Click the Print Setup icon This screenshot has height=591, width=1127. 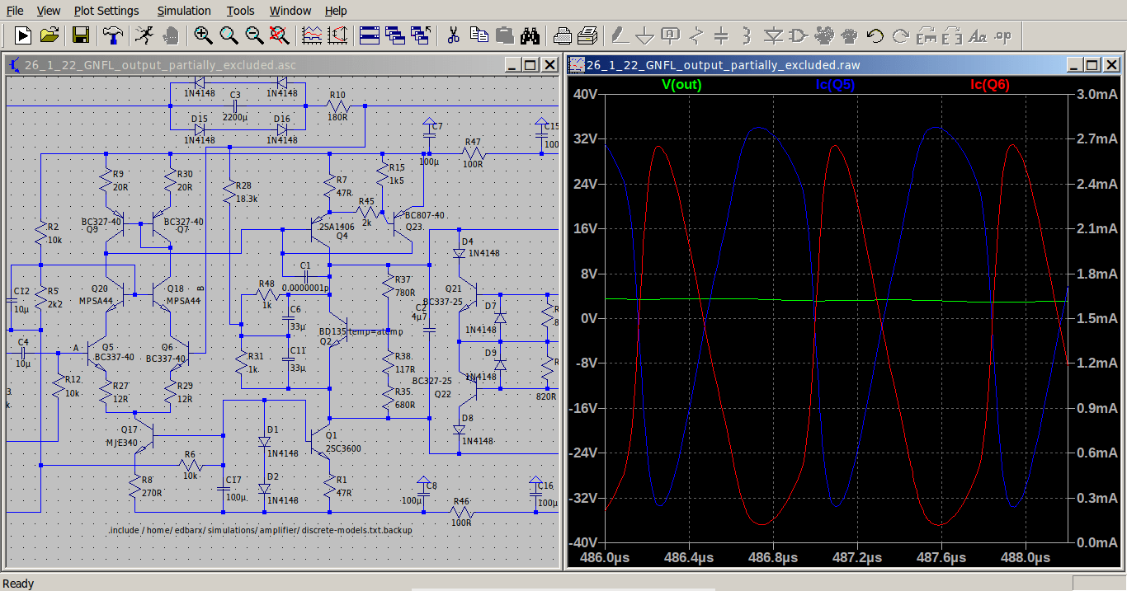[562, 35]
